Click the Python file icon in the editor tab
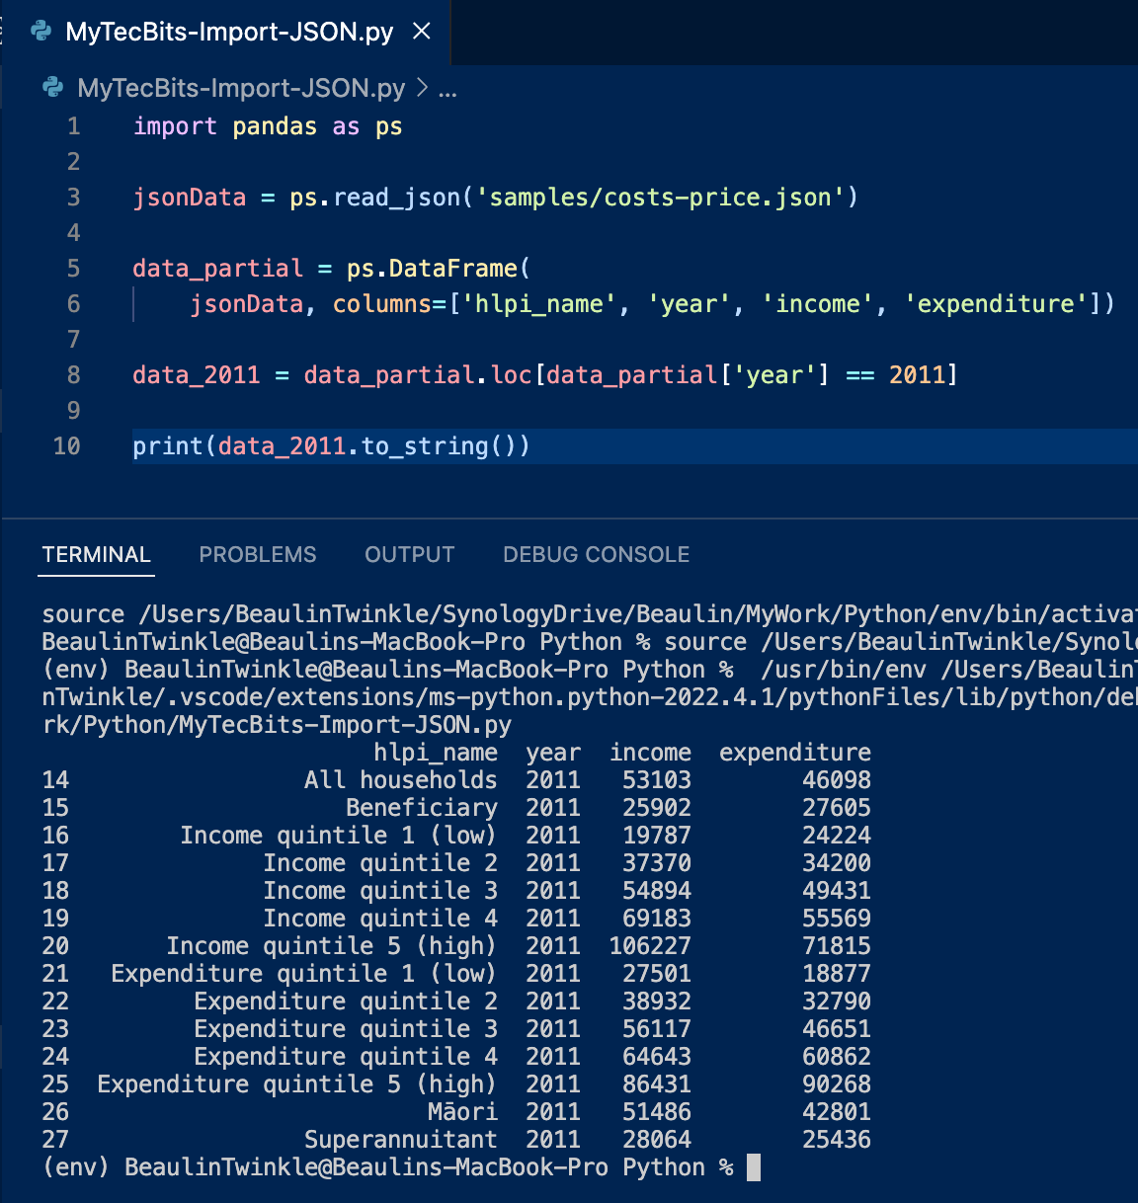 41,32
